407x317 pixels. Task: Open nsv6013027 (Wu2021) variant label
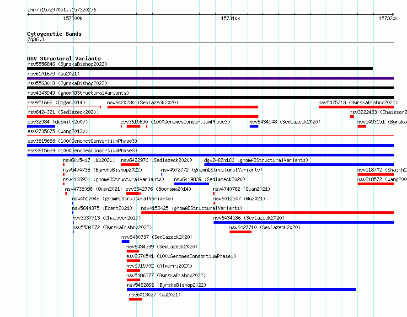pyautogui.click(x=155, y=295)
